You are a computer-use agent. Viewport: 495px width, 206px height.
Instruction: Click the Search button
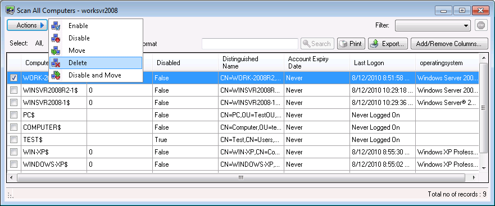coord(317,44)
